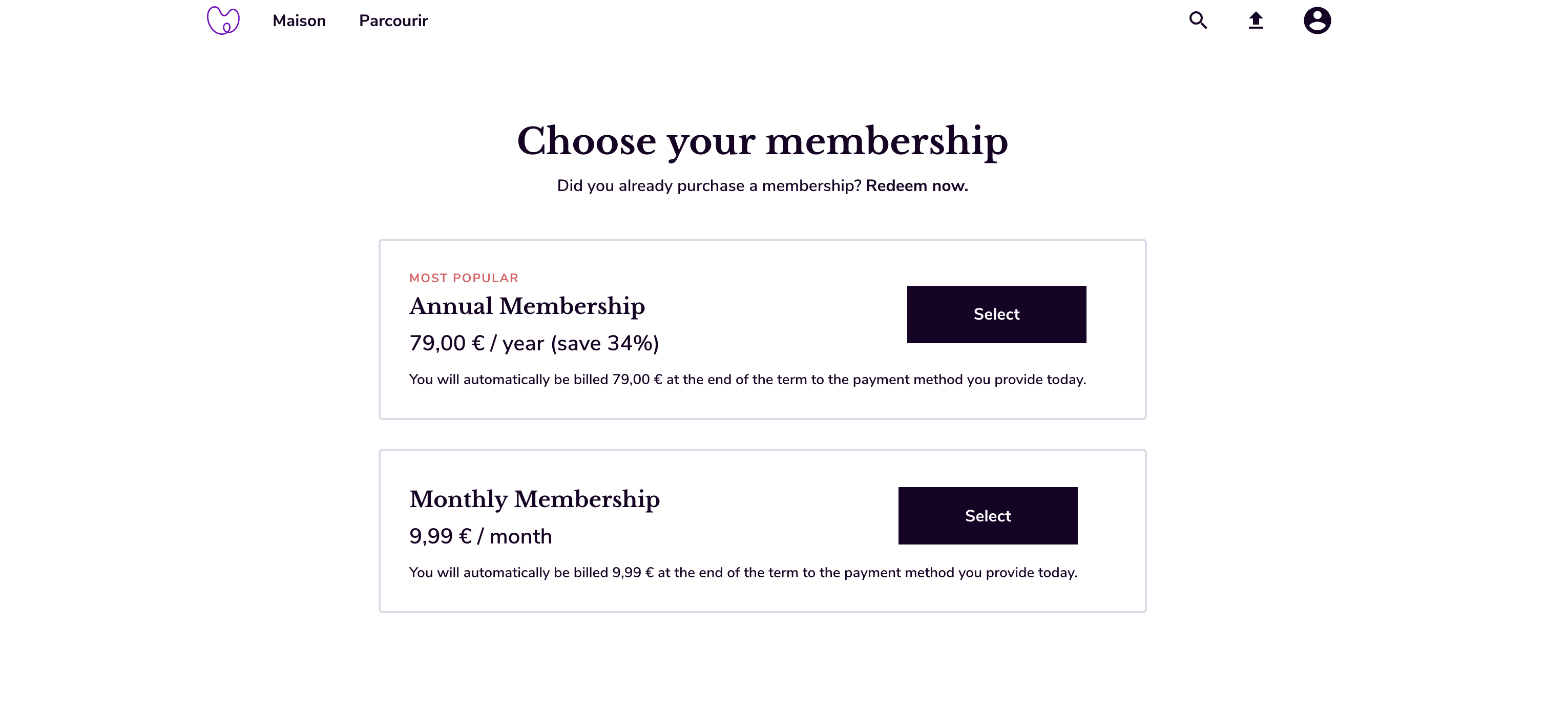
Task: Click the Redeem now link
Action: (x=916, y=186)
